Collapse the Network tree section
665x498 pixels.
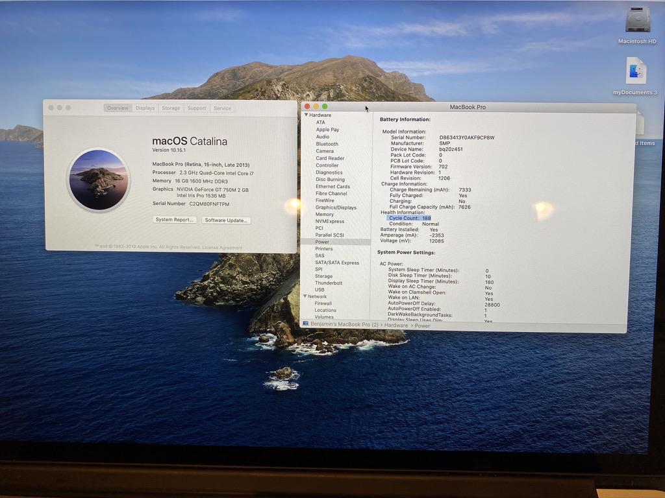click(x=305, y=296)
